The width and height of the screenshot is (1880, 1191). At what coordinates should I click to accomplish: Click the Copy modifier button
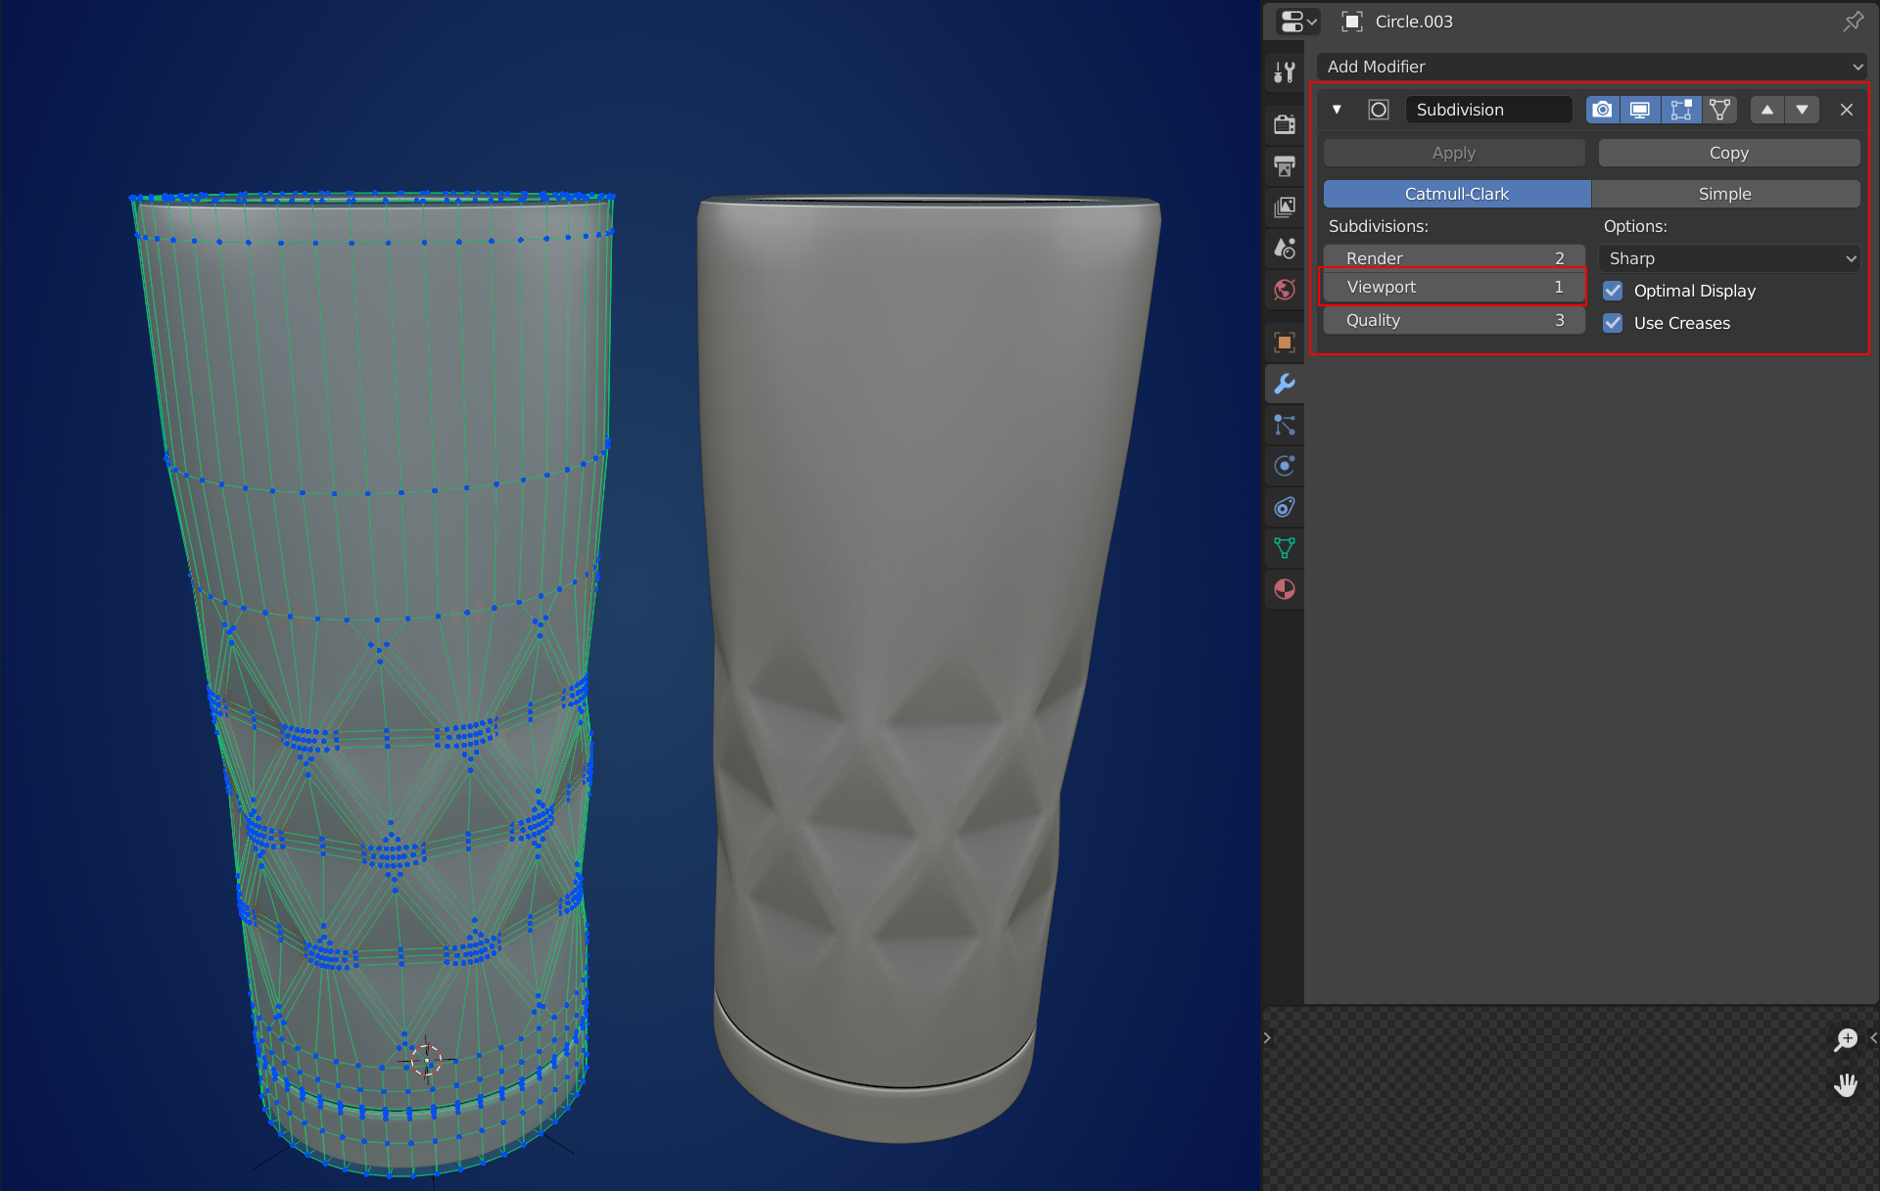point(1728,153)
